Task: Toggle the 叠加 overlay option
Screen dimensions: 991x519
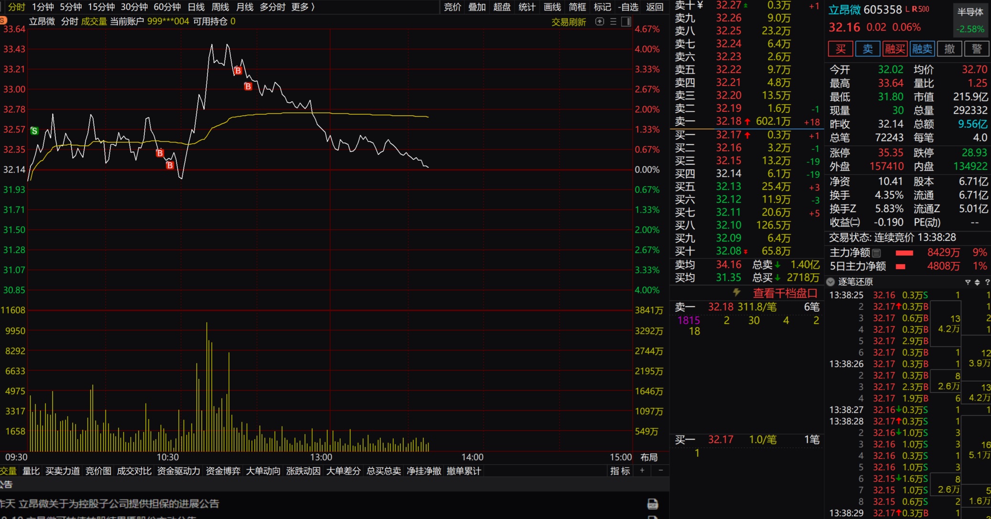Action: pyautogui.click(x=476, y=7)
